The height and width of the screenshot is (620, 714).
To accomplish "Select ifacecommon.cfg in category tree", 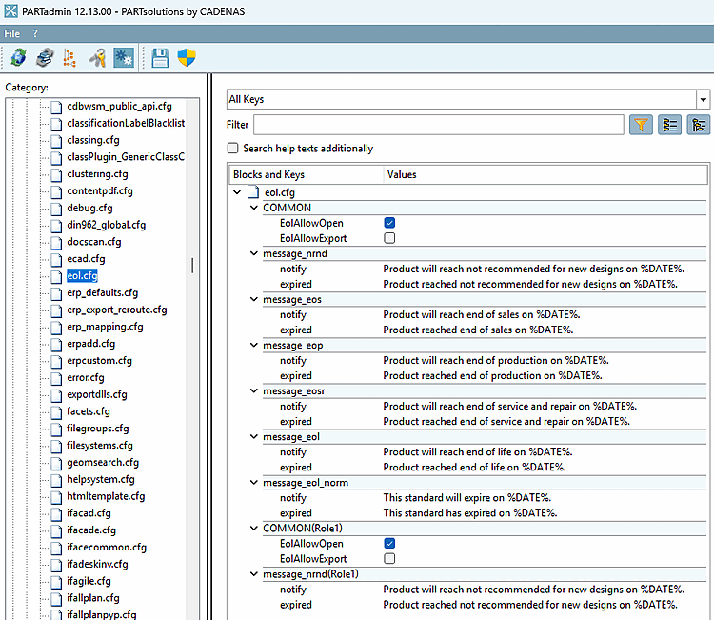I will (107, 547).
